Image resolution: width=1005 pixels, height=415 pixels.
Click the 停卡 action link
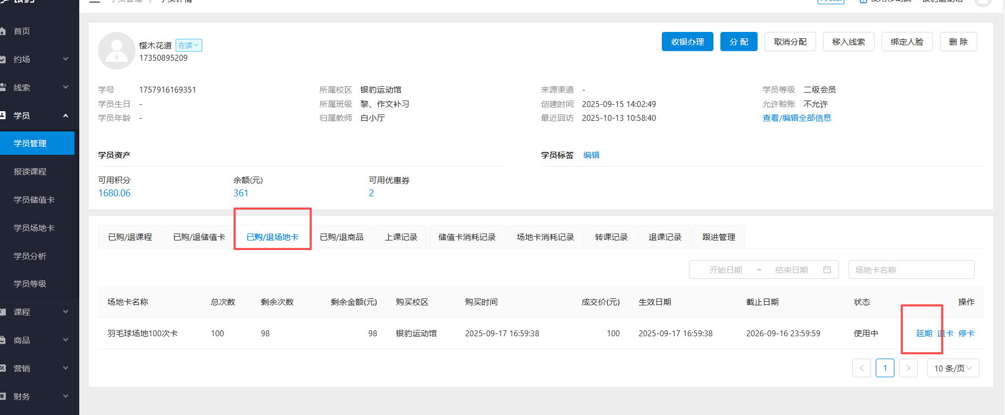tap(967, 334)
